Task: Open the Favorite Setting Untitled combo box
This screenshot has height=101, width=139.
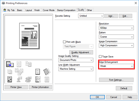Action: [x=91, y=16]
